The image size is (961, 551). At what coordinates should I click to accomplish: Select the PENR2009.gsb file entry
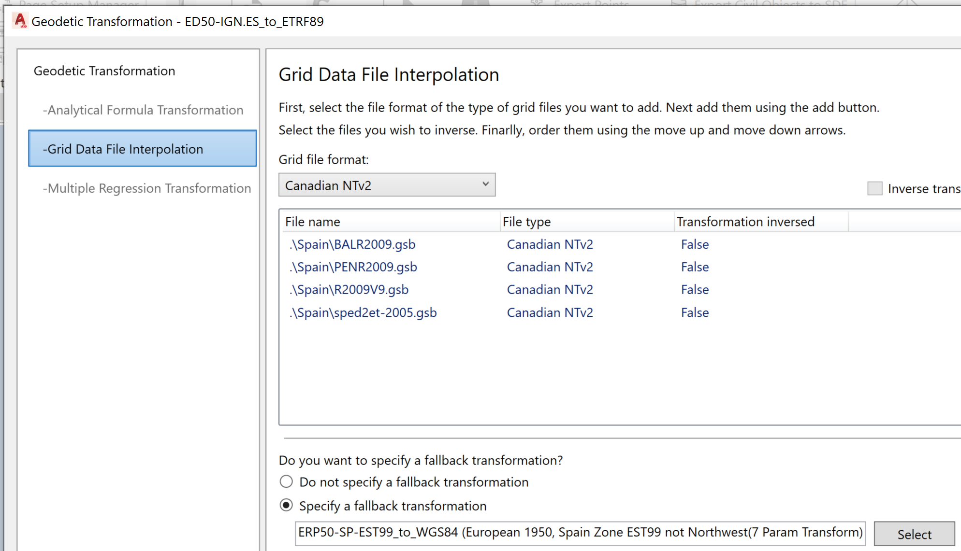click(353, 267)
